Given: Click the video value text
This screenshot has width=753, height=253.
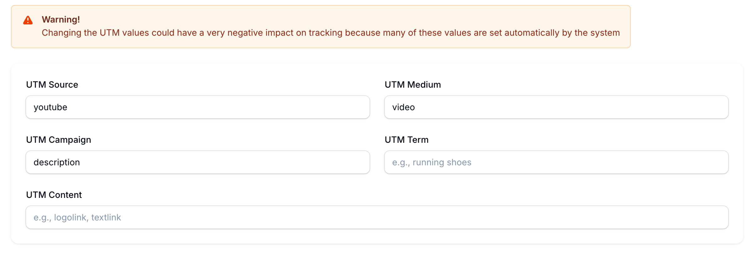Looking at the screenshot, I should coord(403,107).
